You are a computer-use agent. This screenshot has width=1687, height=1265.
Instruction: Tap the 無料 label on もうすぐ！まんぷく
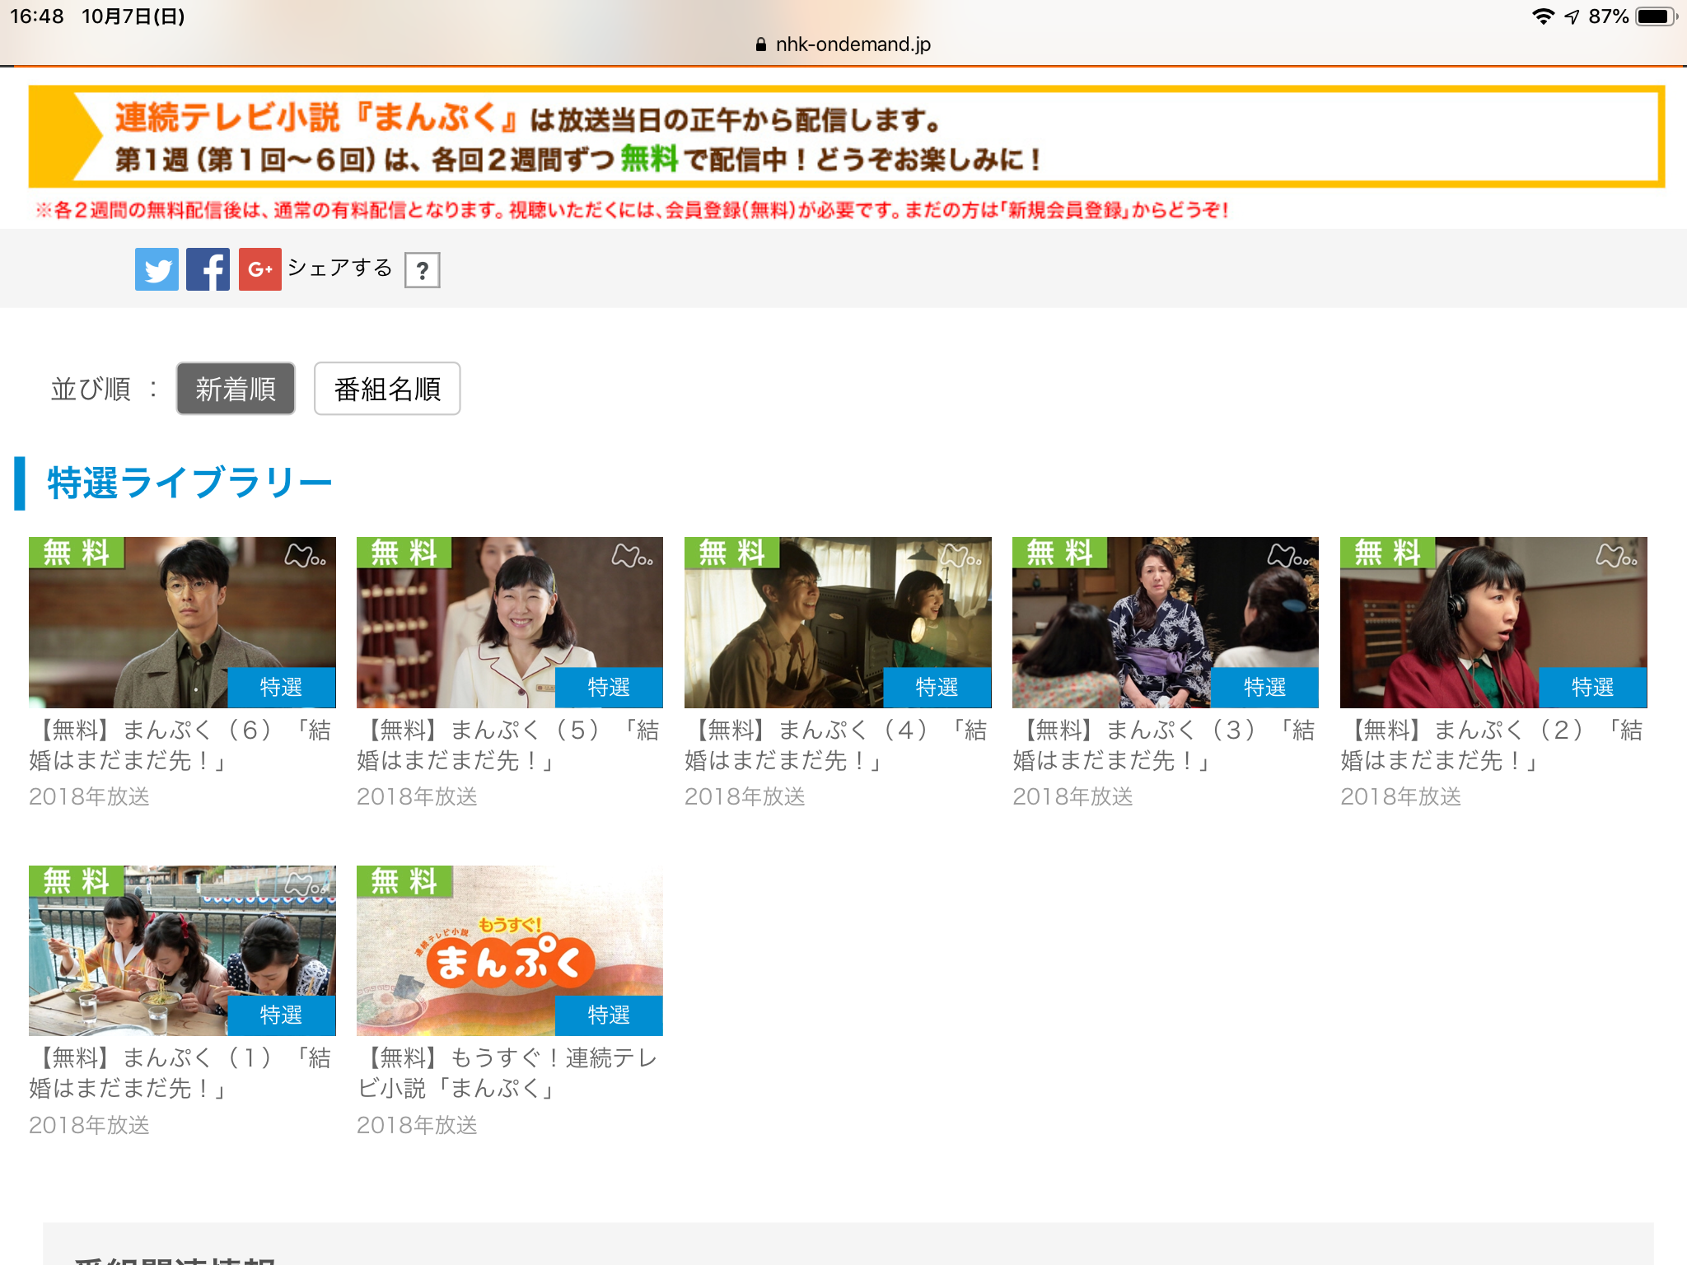404,881
